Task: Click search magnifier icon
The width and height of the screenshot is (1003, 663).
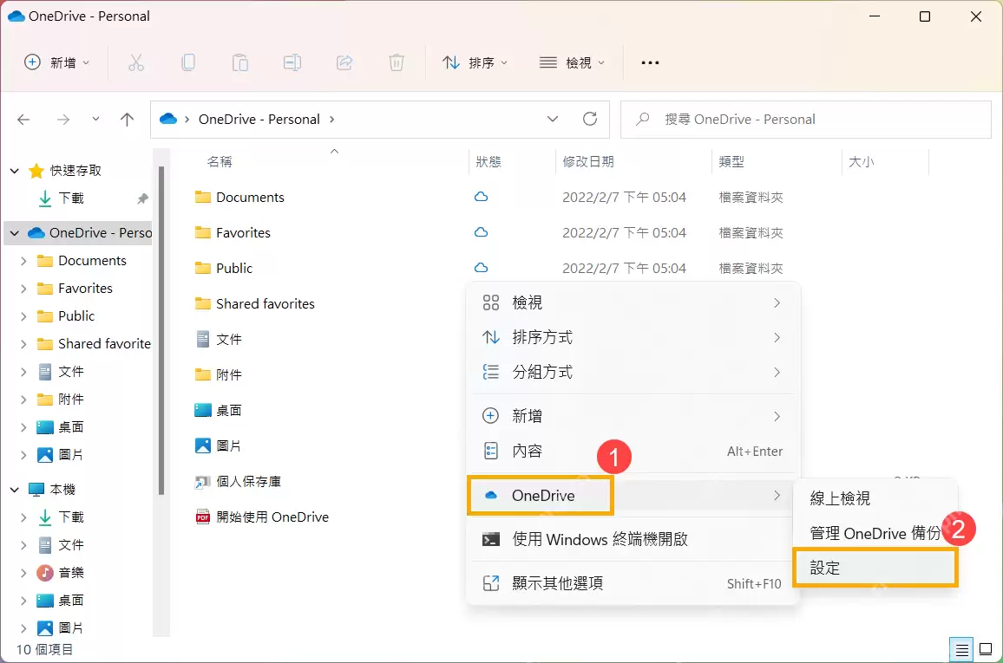Action: click(x=643, y=119)
